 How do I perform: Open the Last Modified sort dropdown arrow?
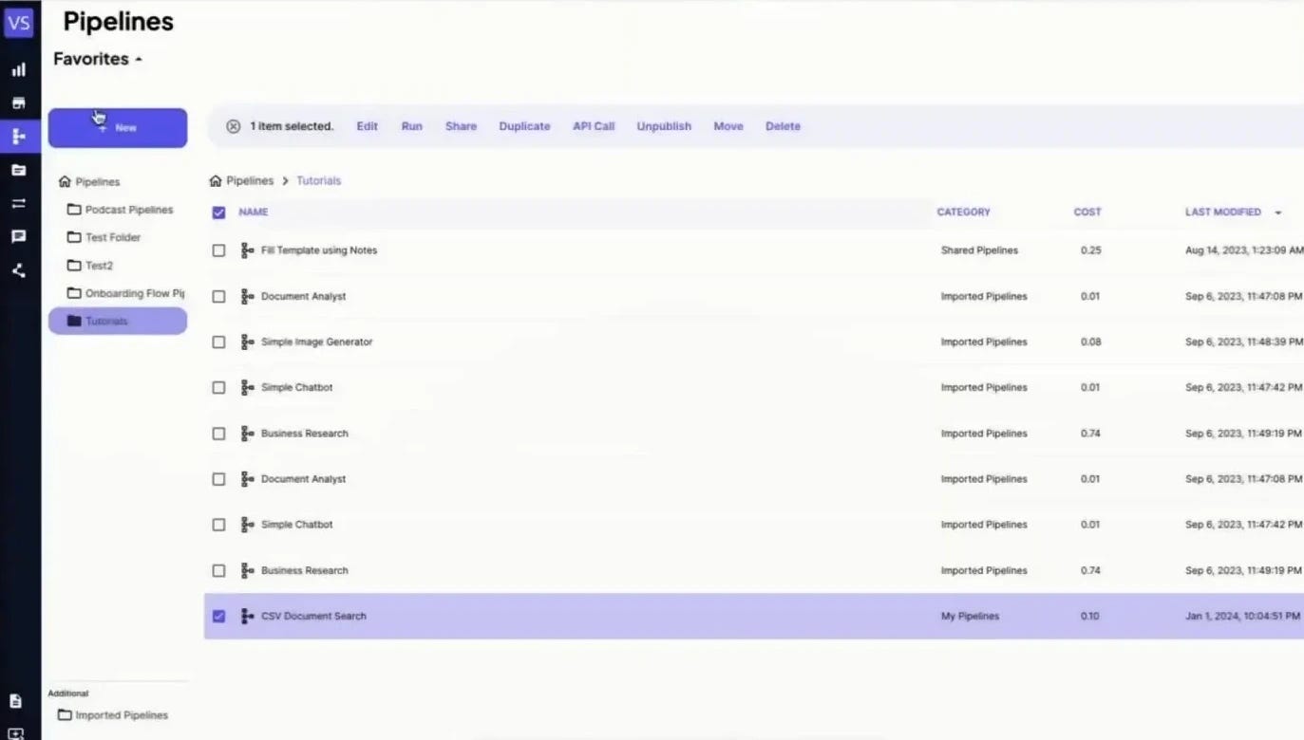[1277, 212]
